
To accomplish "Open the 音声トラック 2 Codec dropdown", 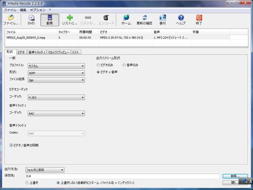I will pyautogui.click(x=56, y=133).
